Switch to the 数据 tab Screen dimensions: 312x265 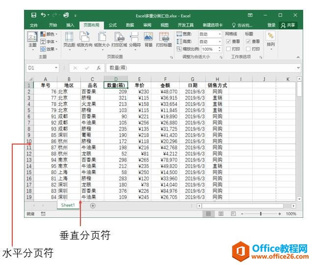click(x=130, y=25)
